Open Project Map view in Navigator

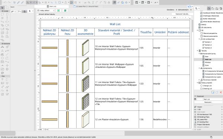(209, 9)
